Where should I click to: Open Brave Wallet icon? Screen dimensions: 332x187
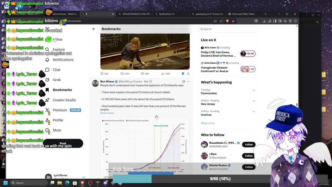click(x=280, y=21)
